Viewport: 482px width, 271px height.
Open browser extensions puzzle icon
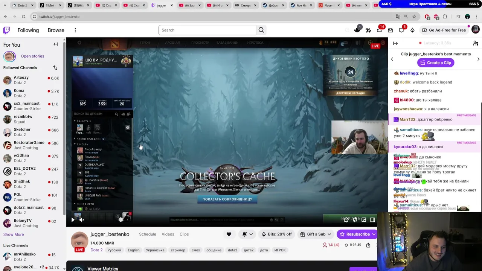tap(445, 17)
